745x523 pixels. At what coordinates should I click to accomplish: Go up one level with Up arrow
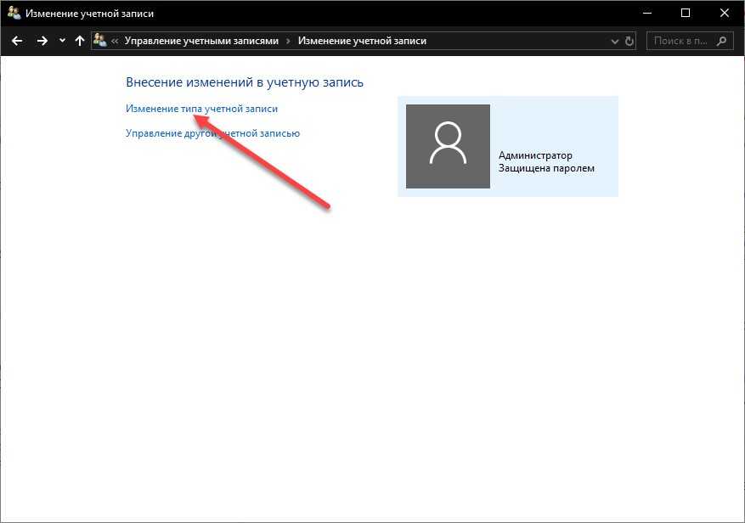80,41
